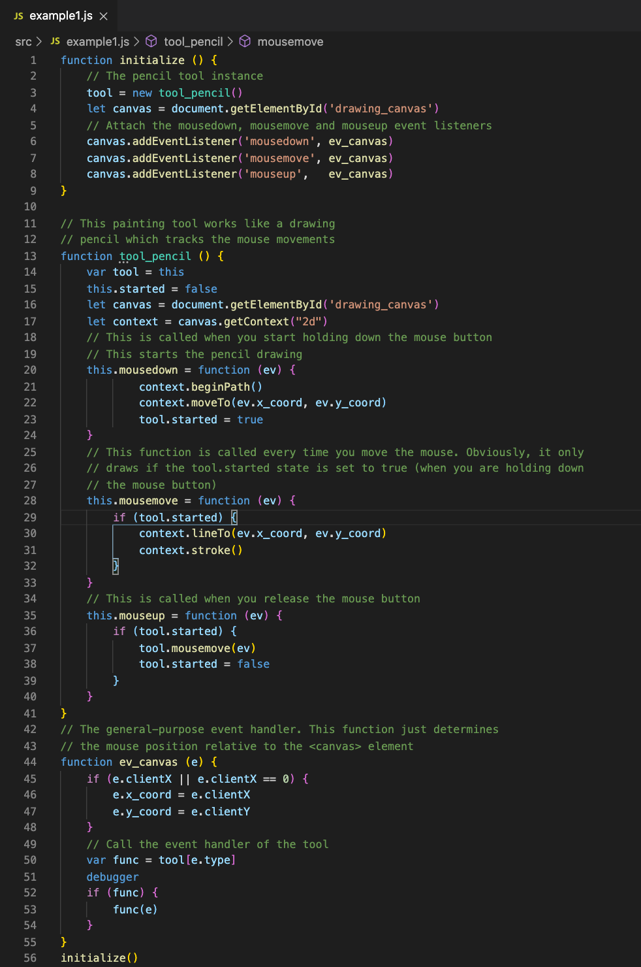Click 'initialize' function name on line 1
The height and width of the screenshot is (967, 641).
[x=152, y=60]
